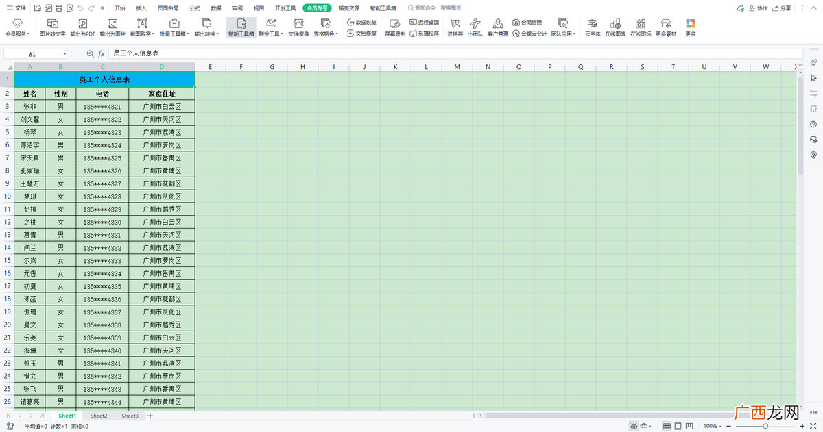The width and height of the screenshot is (823, 432).
Task: Click the Save icon in quick access toolbar
Action: (x=36, y=8)
